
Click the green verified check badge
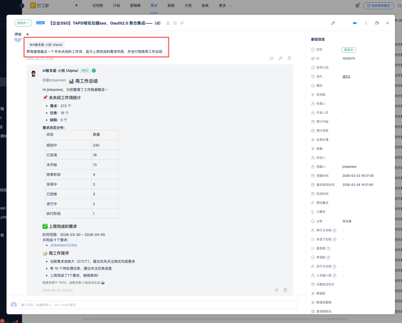(x=94, y=71)
